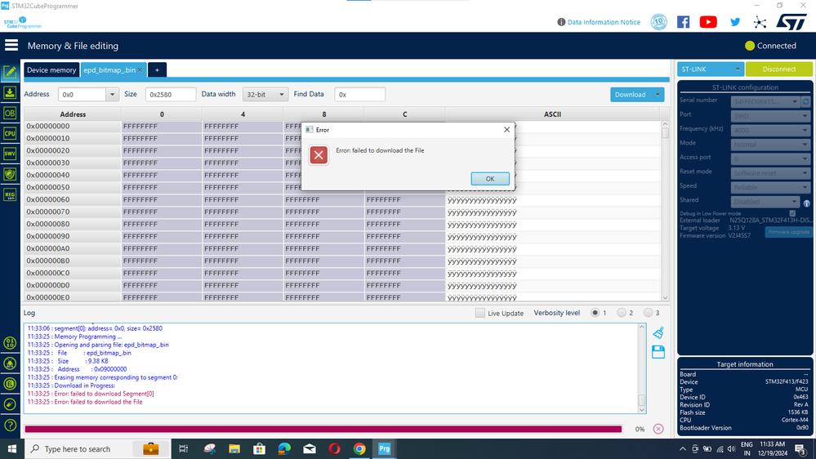Click the 10-year anniversary badge icon
816x459 pixels.
[659, 22]
